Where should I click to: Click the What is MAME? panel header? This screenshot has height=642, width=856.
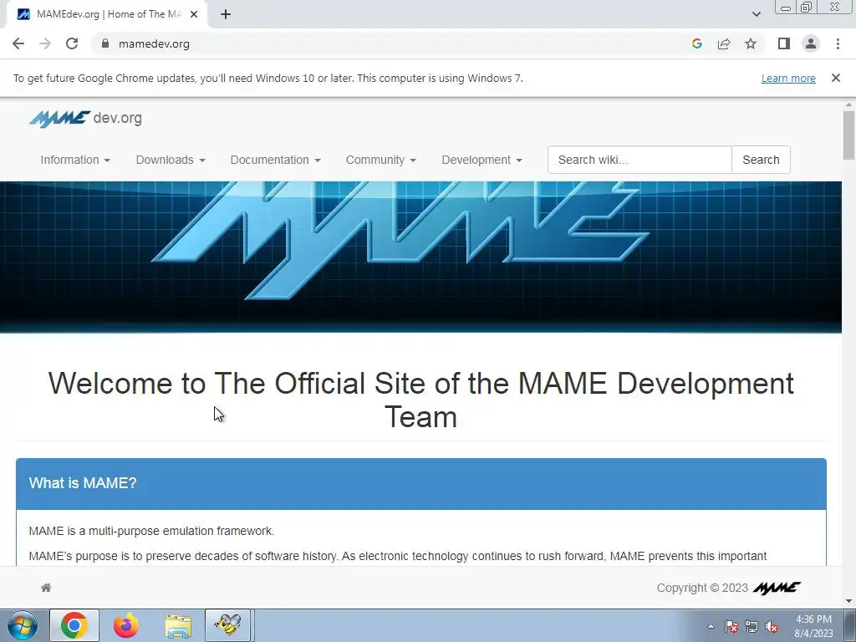coord(421,484)
